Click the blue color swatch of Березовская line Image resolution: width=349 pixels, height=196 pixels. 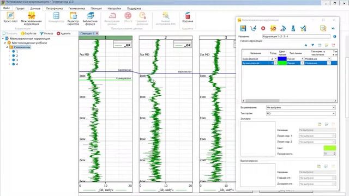tap(282, 59)
